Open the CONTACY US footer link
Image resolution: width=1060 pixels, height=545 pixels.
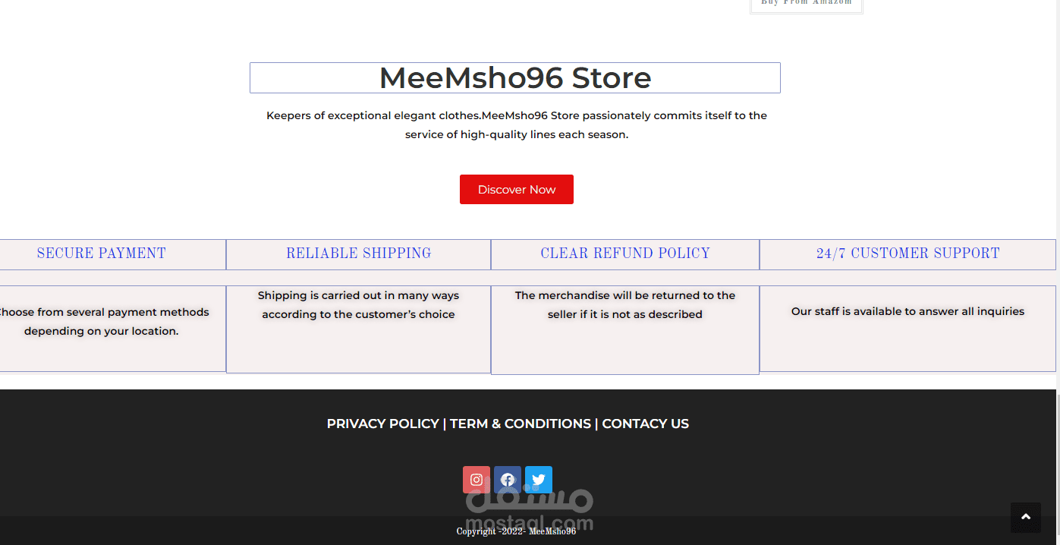tap(646, 424)
